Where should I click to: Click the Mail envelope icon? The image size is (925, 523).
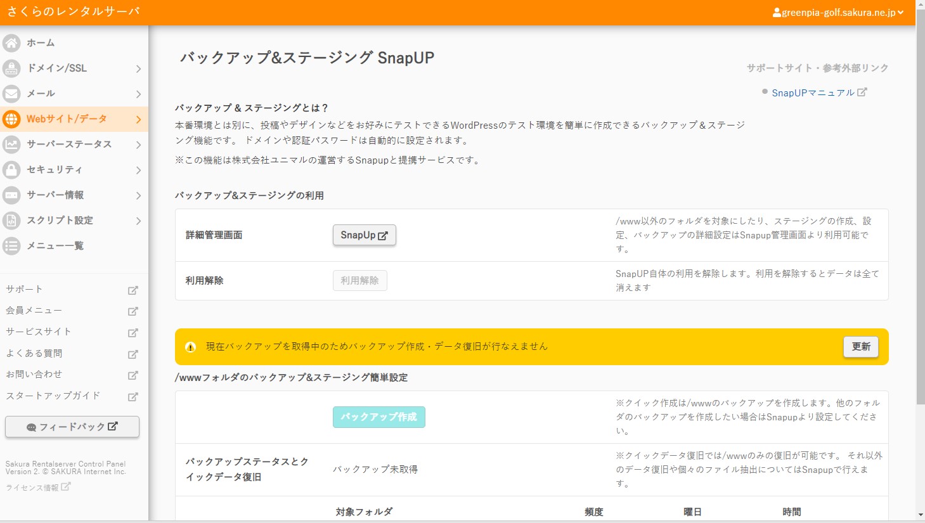pyautogui.click(x=11, y=94)
